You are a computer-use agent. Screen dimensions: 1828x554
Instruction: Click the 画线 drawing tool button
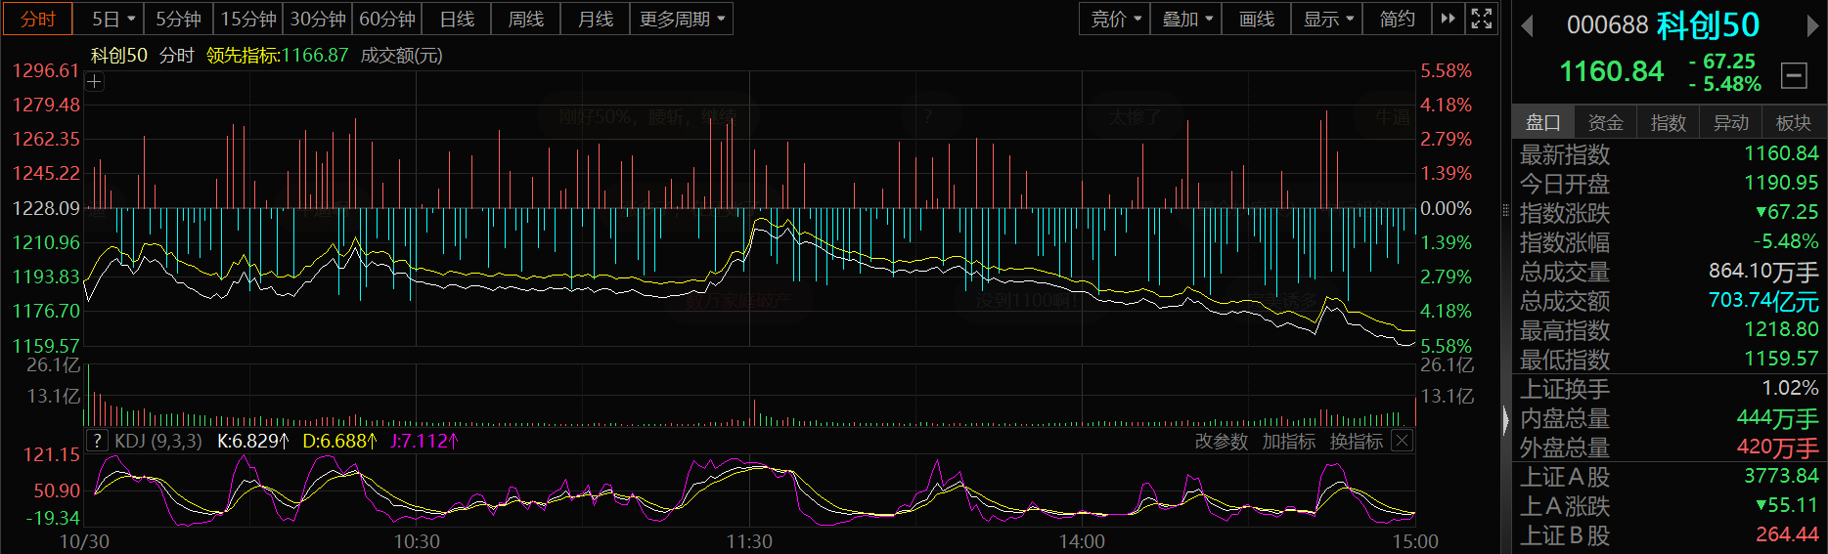pyautogui.click(x=1257, y=19)
